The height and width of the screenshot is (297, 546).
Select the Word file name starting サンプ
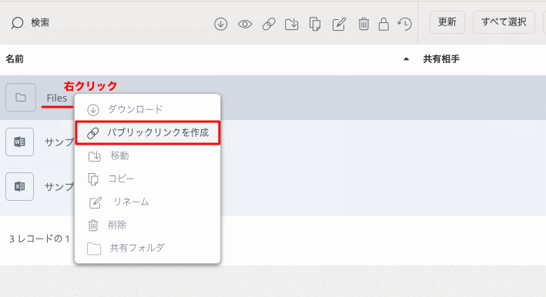(x=59, y=142)
